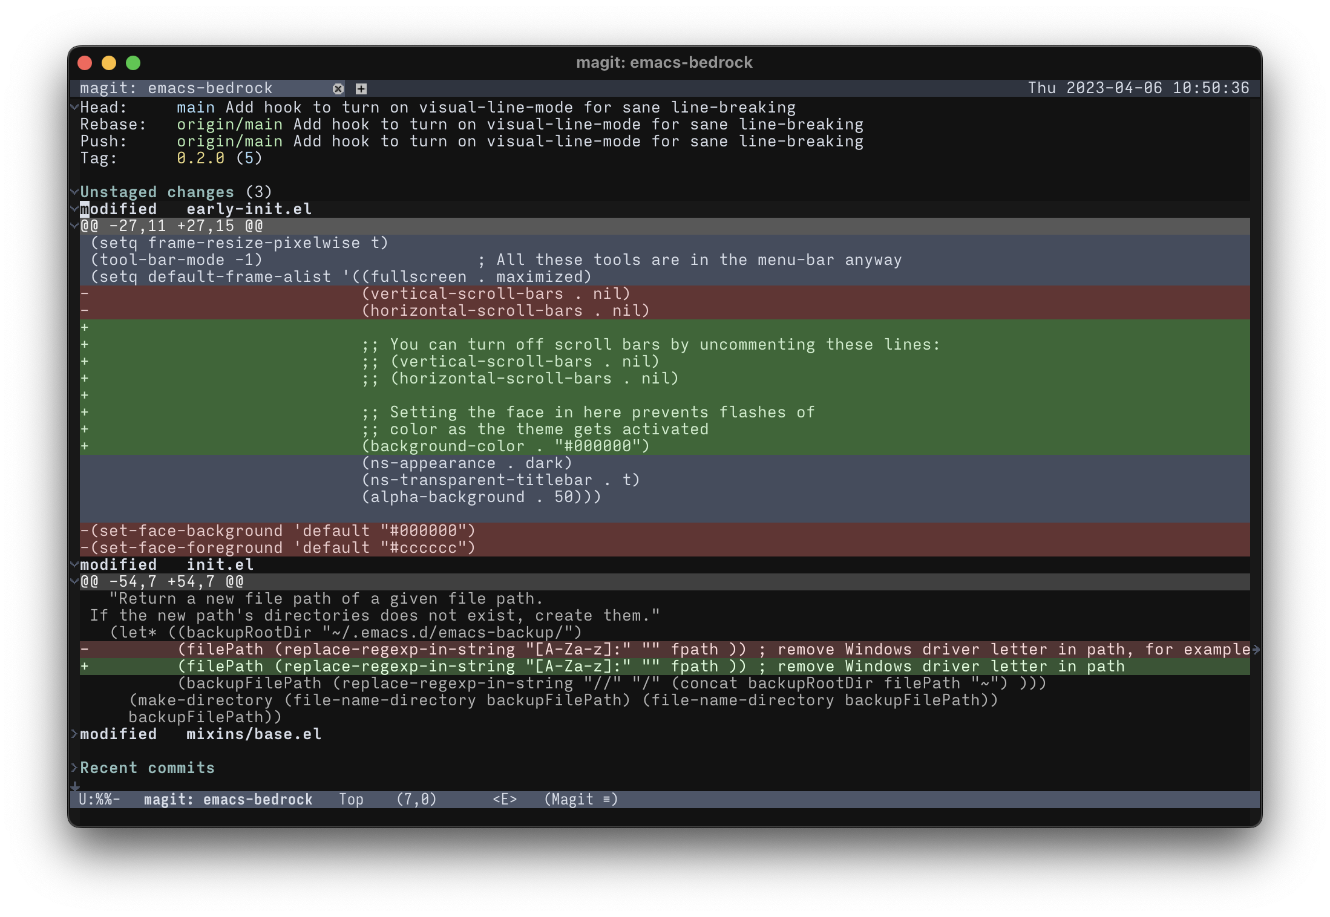
Task: Click the Unstaged changes heading text
Action: pyautogui.click(x=157, y=192)
